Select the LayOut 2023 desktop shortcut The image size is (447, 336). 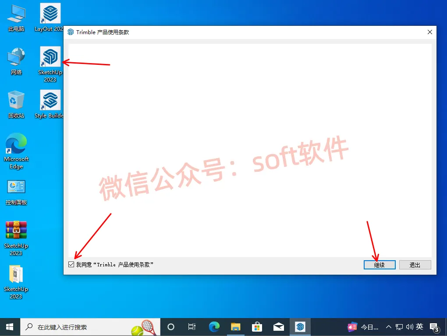click(x=50, y=18)
